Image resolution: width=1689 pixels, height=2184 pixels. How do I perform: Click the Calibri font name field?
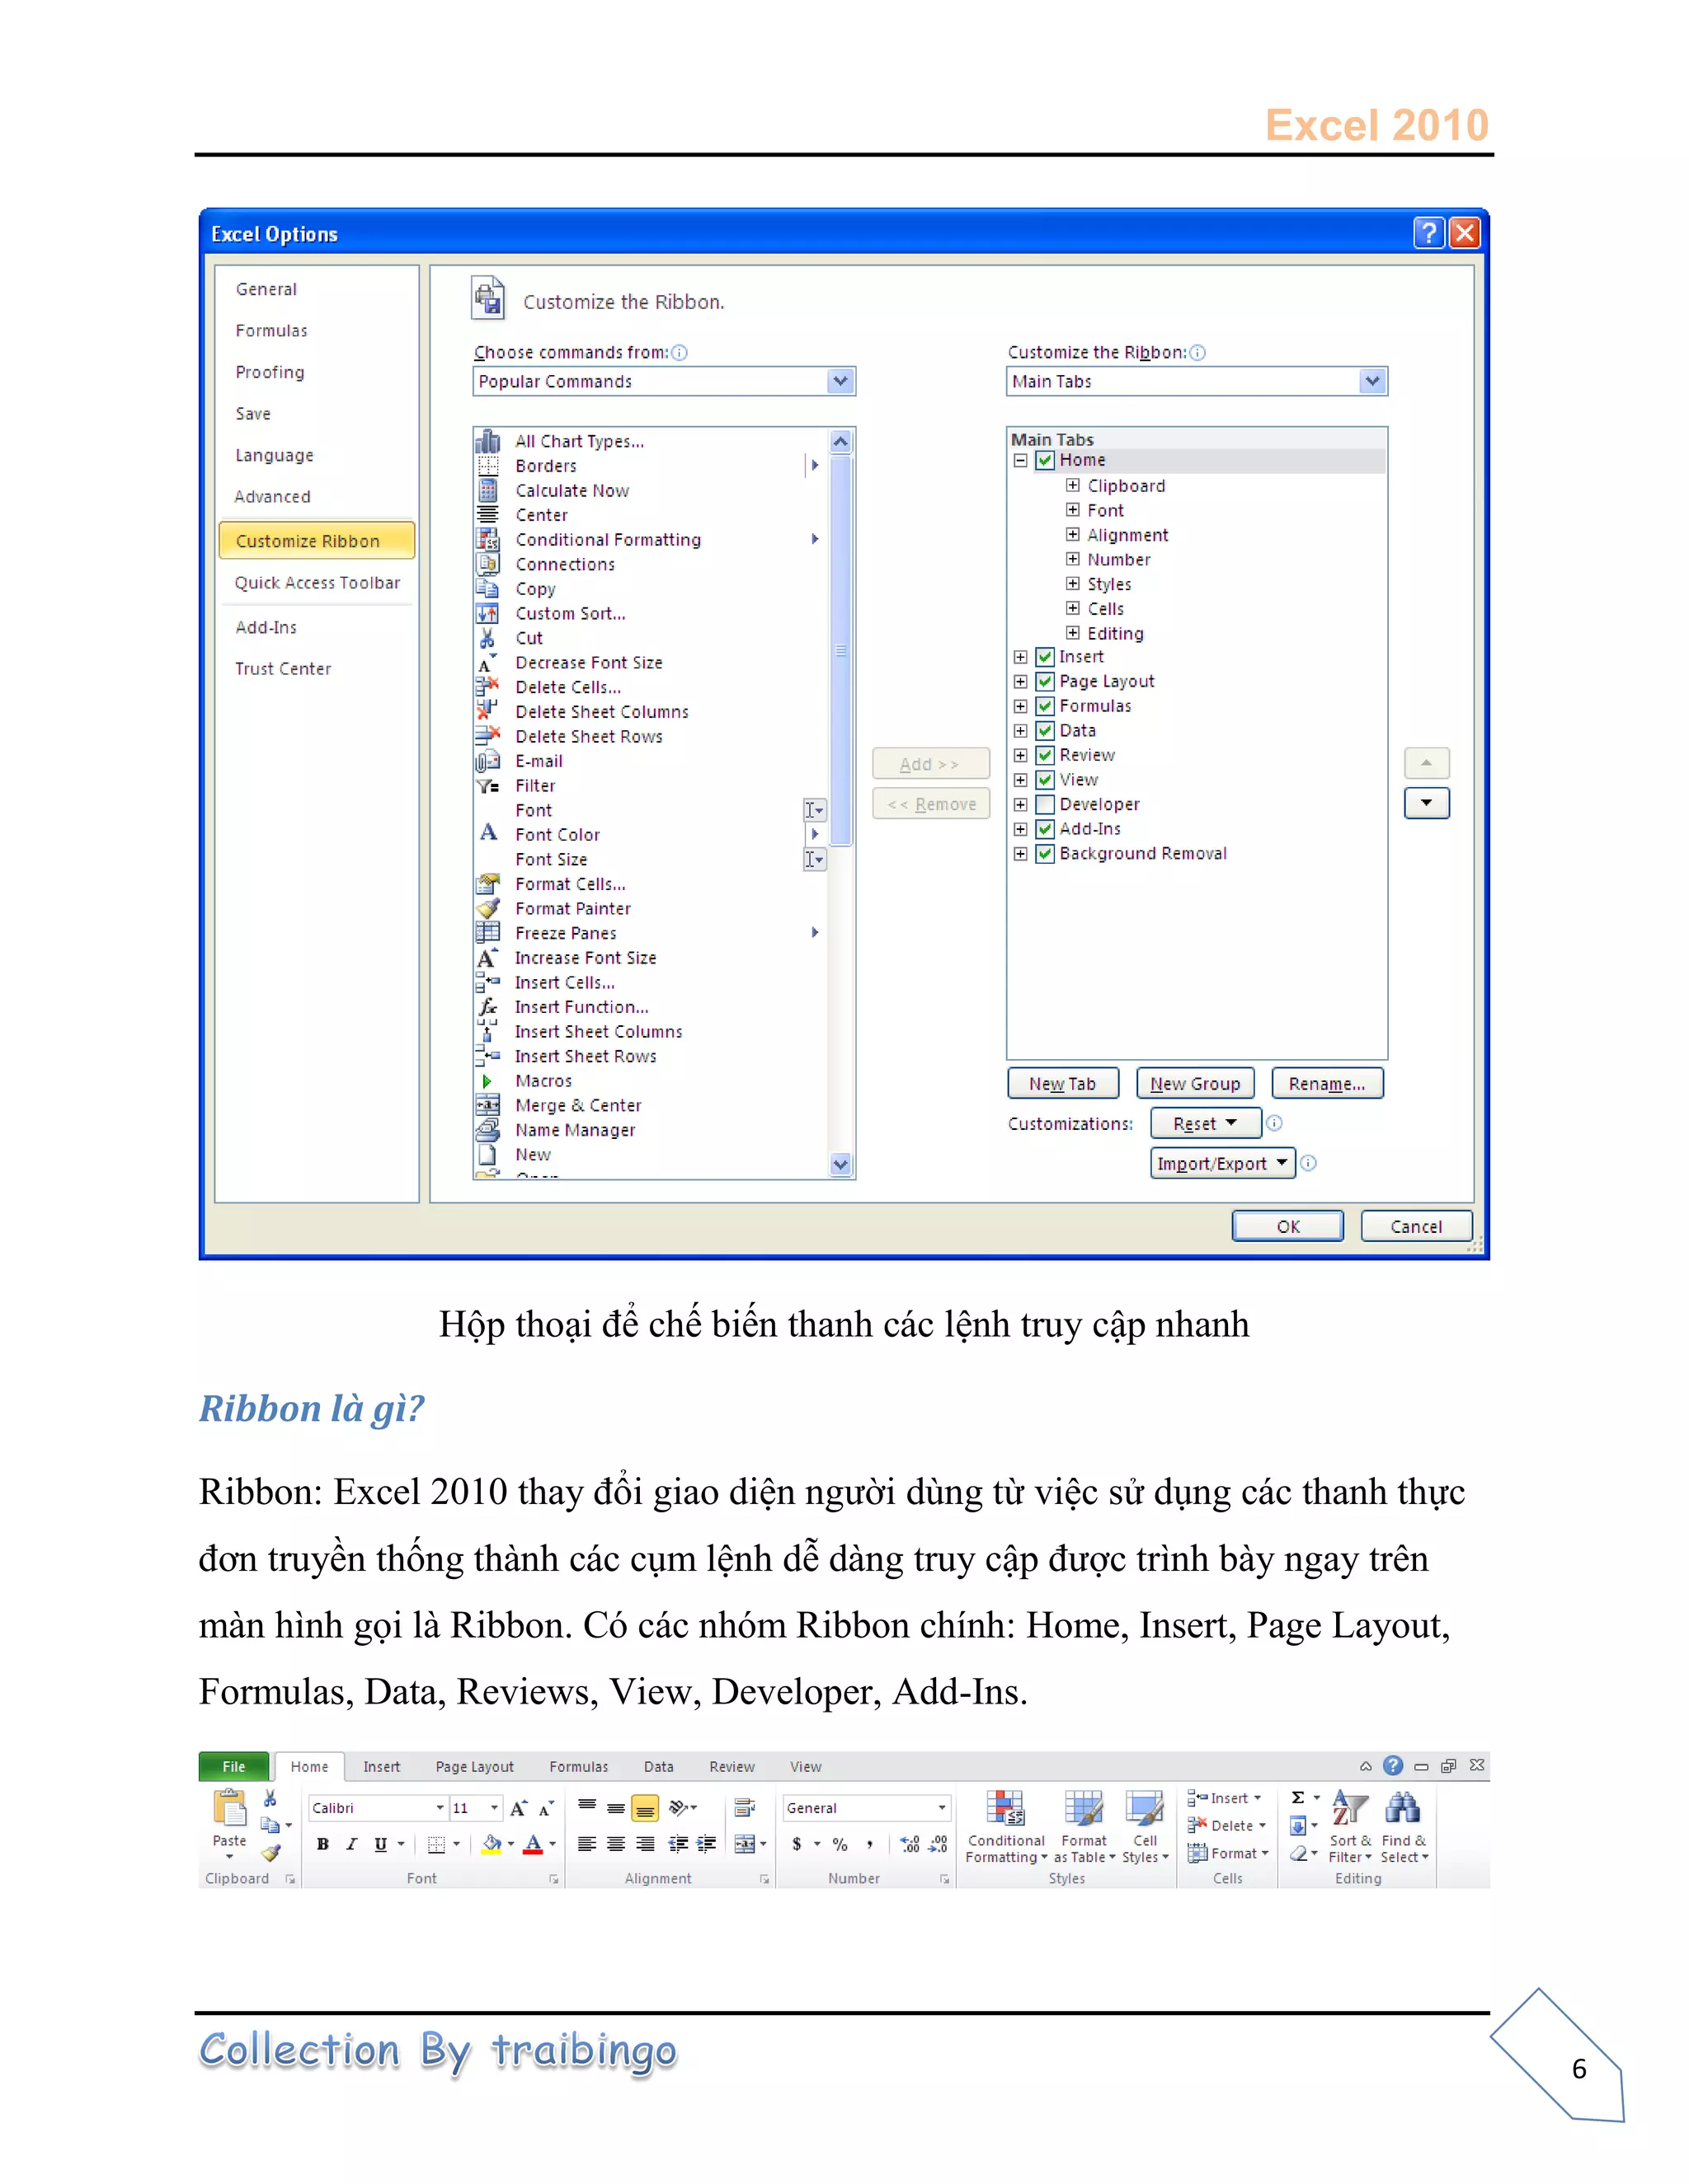(379, 1808)
